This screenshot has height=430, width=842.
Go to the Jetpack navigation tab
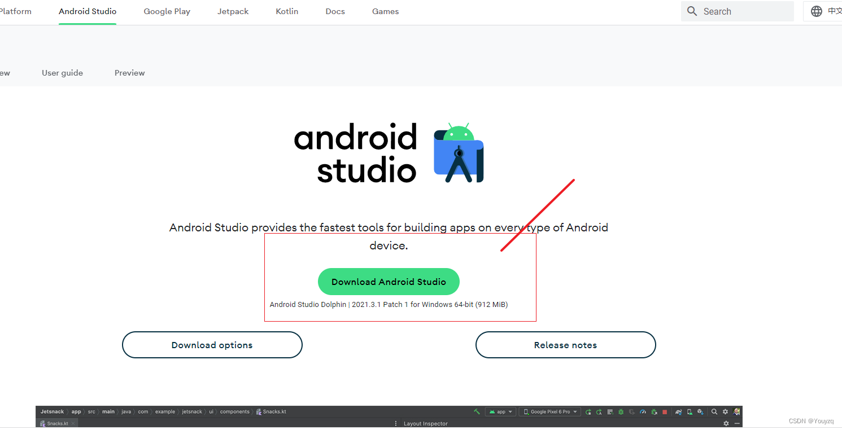point(233,11)
